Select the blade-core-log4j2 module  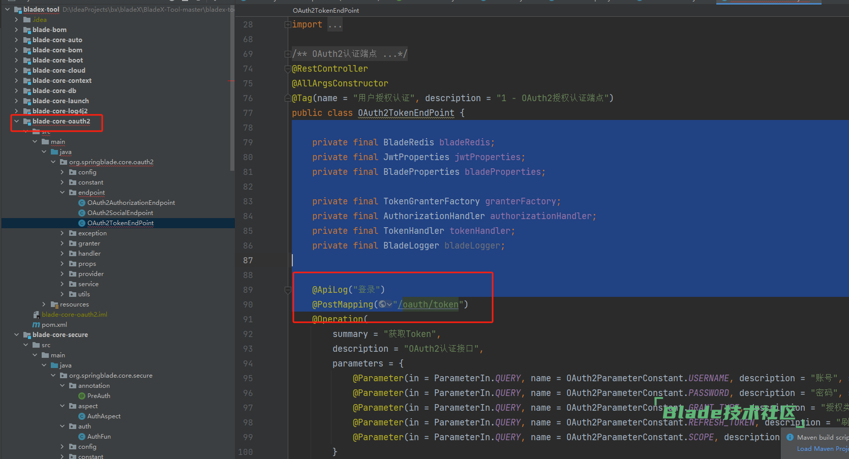tap(60, 111)
